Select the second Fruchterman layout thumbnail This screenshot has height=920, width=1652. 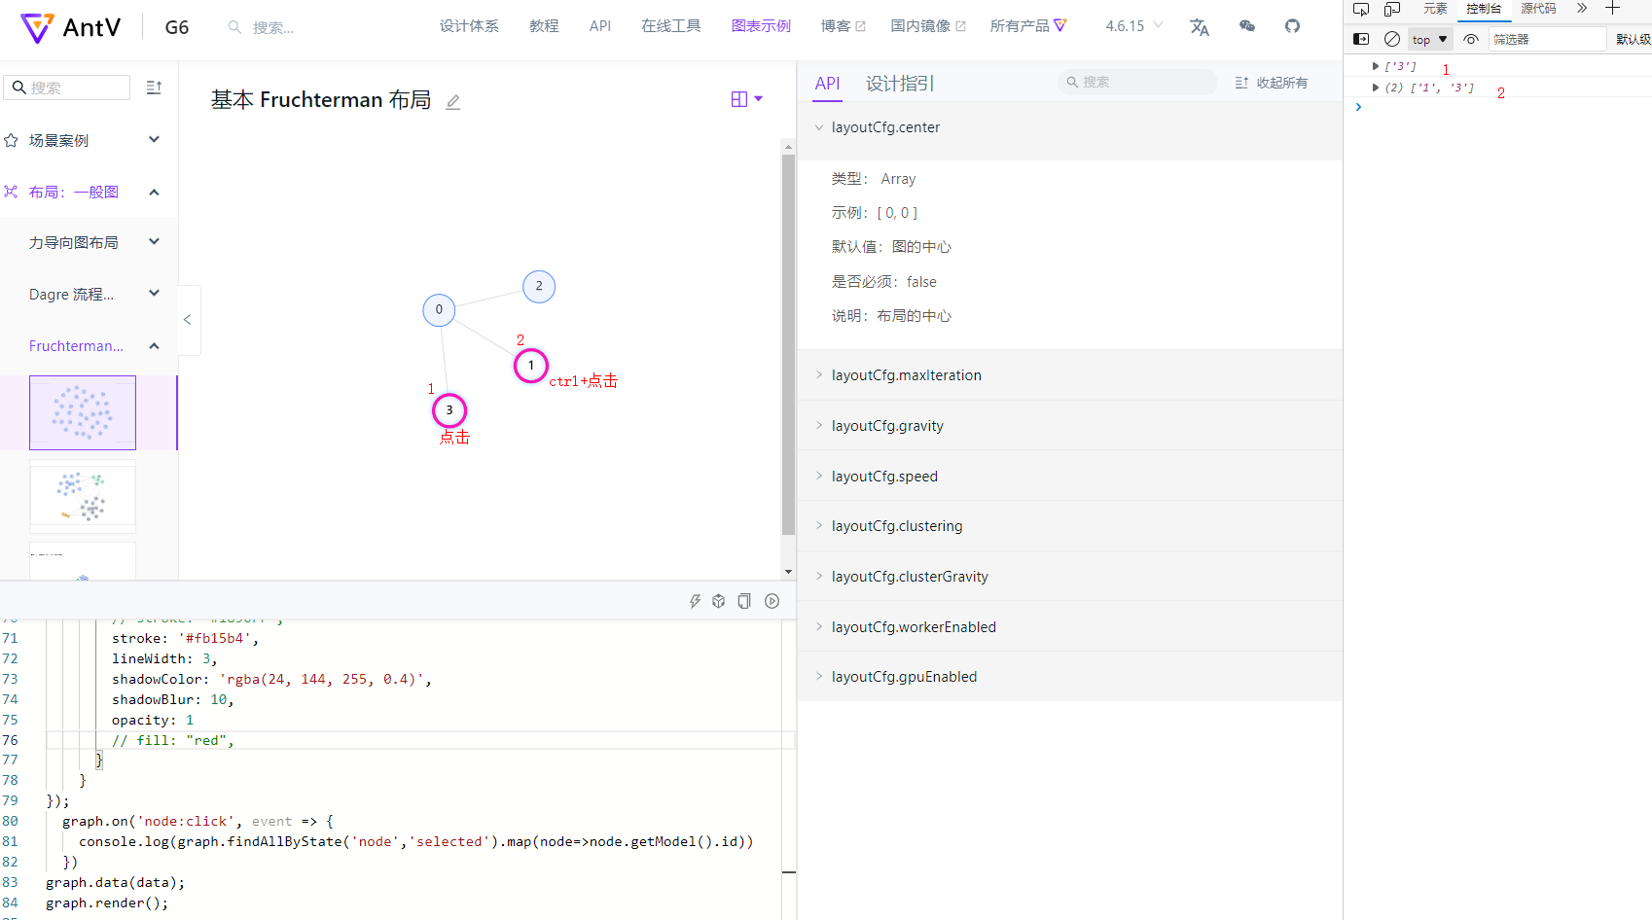pyautogui.click(x=82, y=496)
